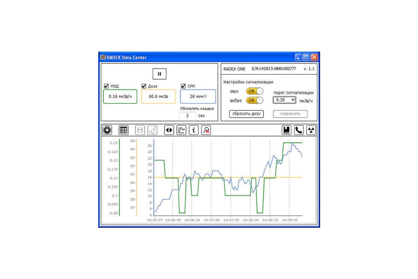Pause the measurement recording

[160, 74]
